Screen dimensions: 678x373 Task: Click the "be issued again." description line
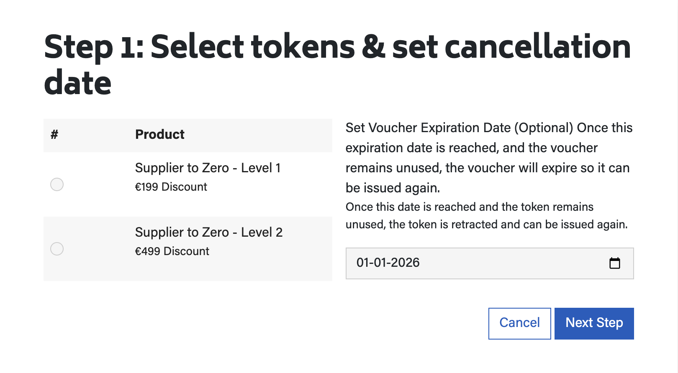click(x=393, y=188)
